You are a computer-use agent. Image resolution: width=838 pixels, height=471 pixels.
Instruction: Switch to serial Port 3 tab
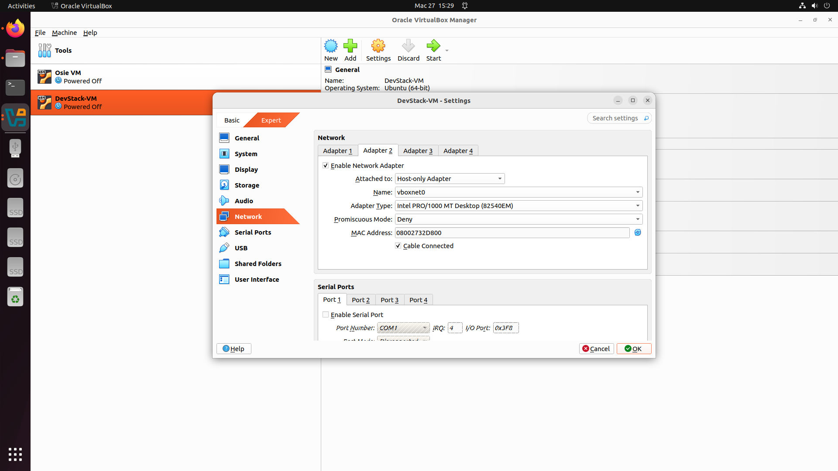389,300
